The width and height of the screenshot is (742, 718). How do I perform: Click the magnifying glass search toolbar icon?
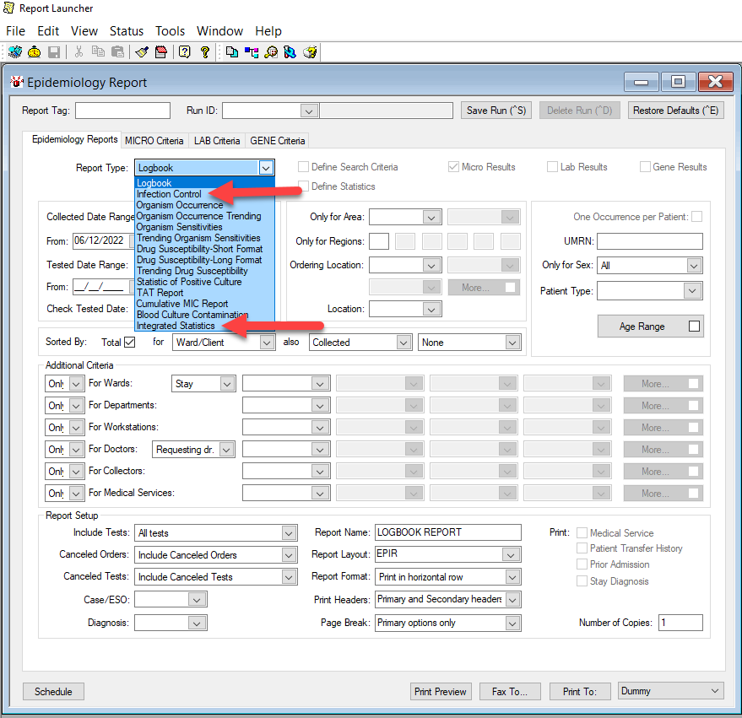tap(271, 52)
